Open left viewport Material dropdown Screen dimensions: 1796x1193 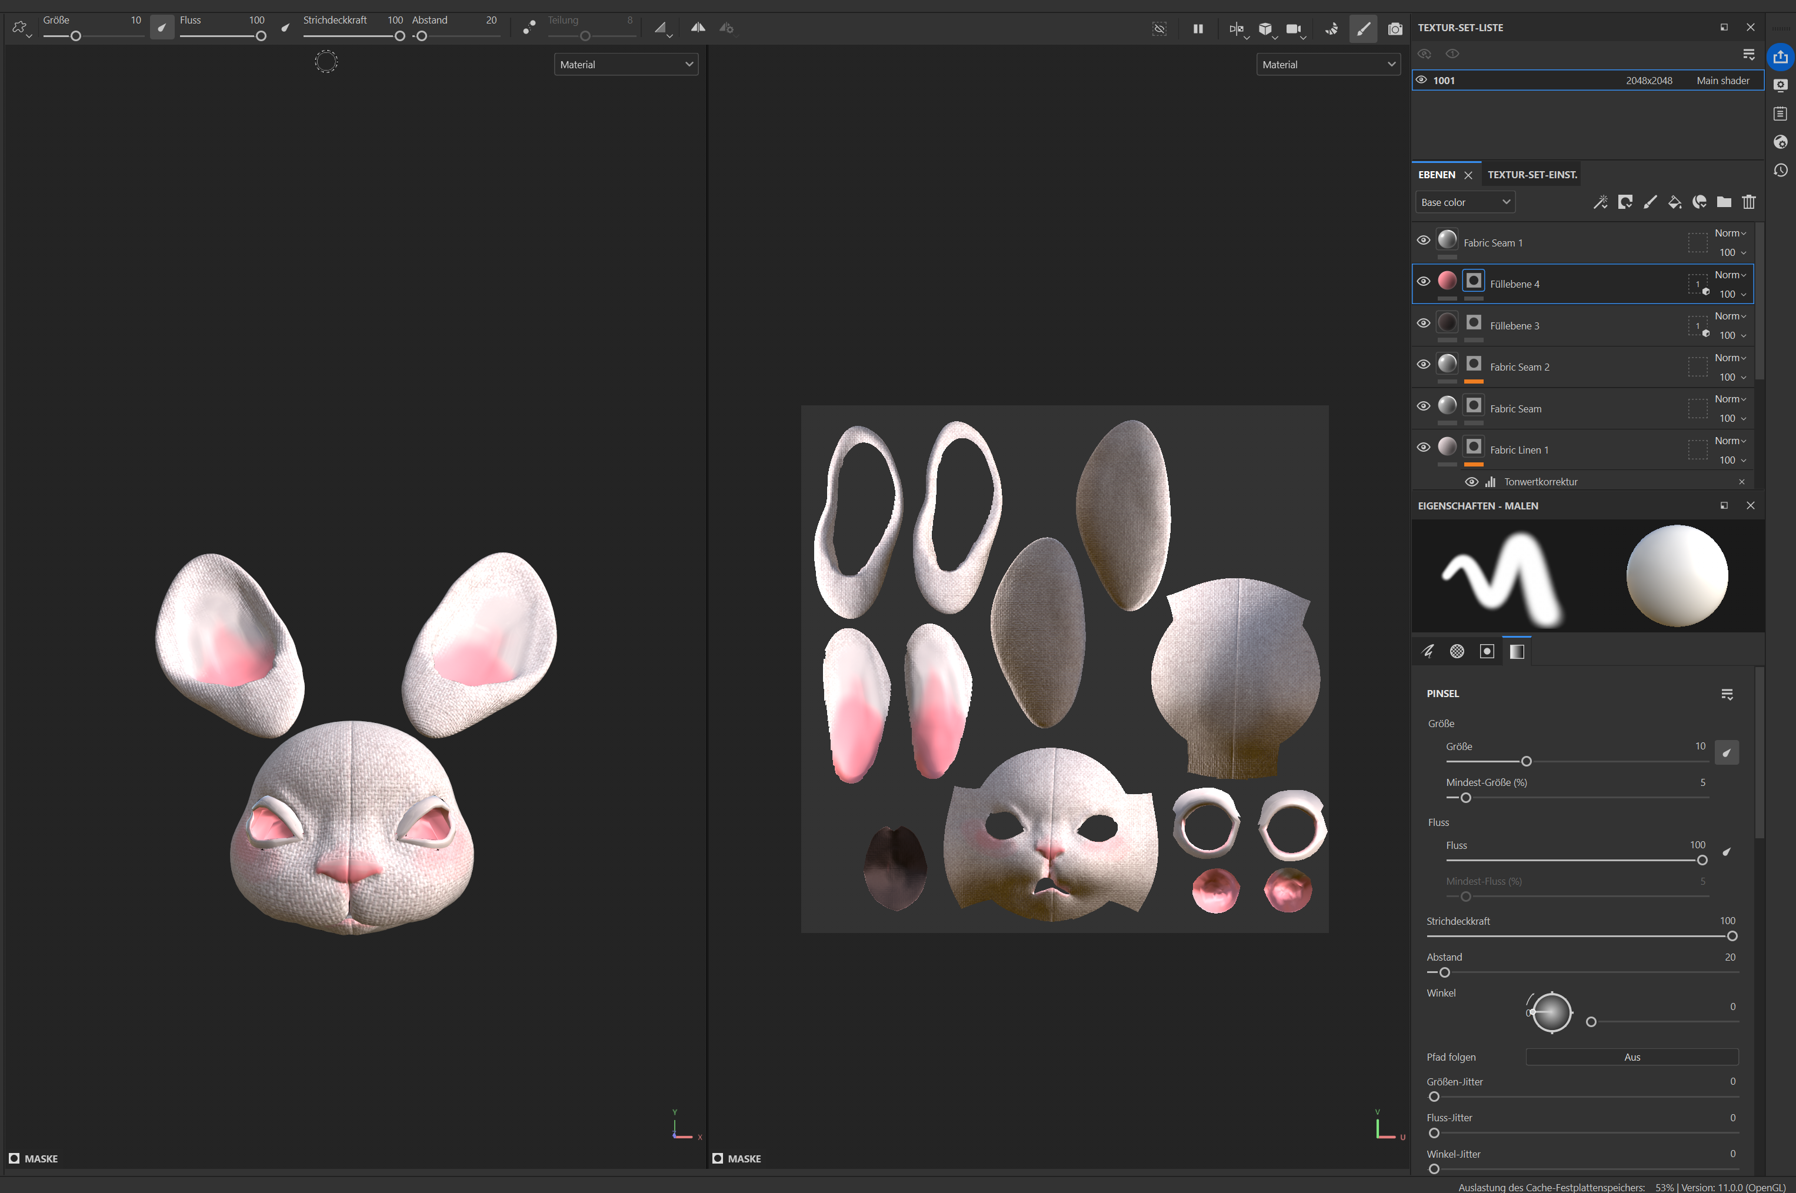tap(625, 65)
